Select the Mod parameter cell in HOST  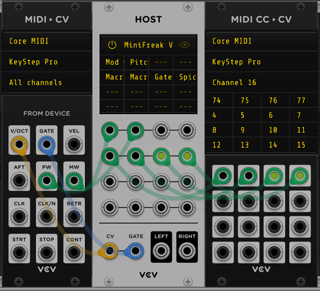[x=112, y=62]
